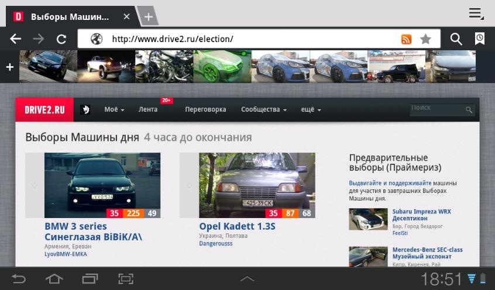Click the site search magnifier icon
495x290 pixels.
(469, 110)
